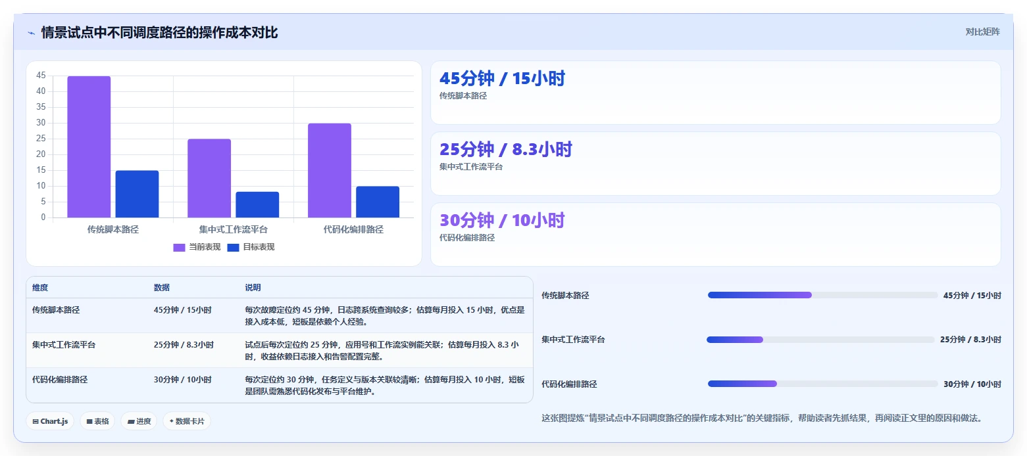Click the 表格 tag chip
Viewport: 1027px width, 456px height.
(x=98, y=421)
